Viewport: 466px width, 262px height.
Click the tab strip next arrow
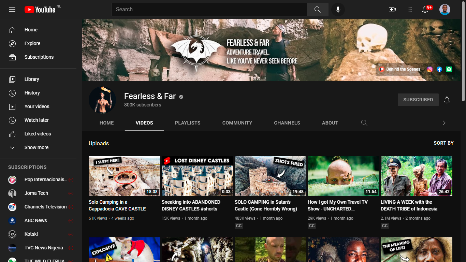tap(444, 123)
